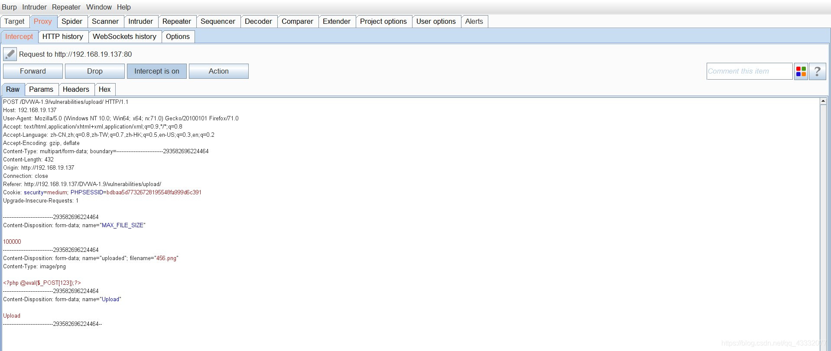Switch to the Spider tab
Viewport: 831px width, 351px height.
pos(72,22)
